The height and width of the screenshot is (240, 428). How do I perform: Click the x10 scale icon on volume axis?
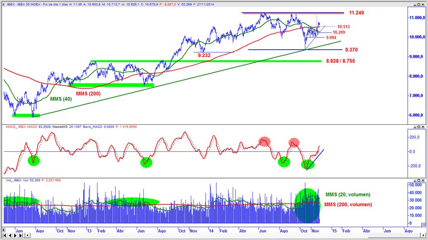pyautogui.click(x=423, y=225)
